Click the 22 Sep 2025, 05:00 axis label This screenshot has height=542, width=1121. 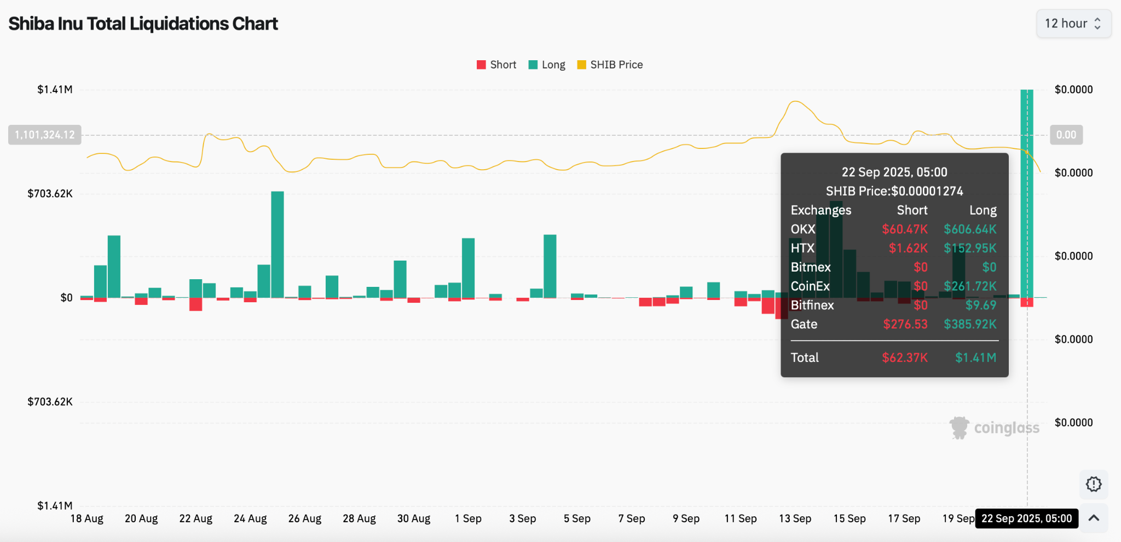coord(1027,518)
